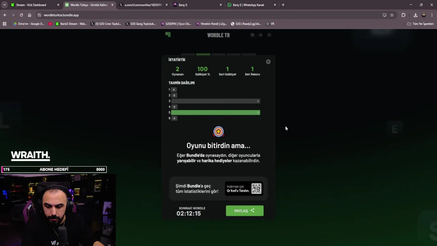This screenshot has width=437, height=246.
Task: Select the gray guess row 3 bar
Action: point(215,101)
